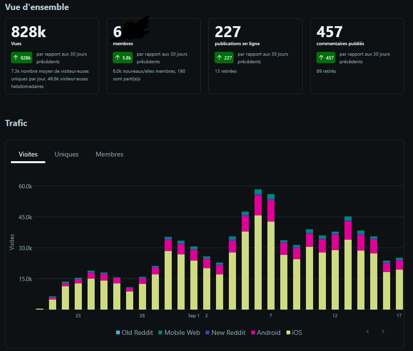Click the last bar above 17
Viewport: 413px width, 351px height.
click(x=400, y=283)
